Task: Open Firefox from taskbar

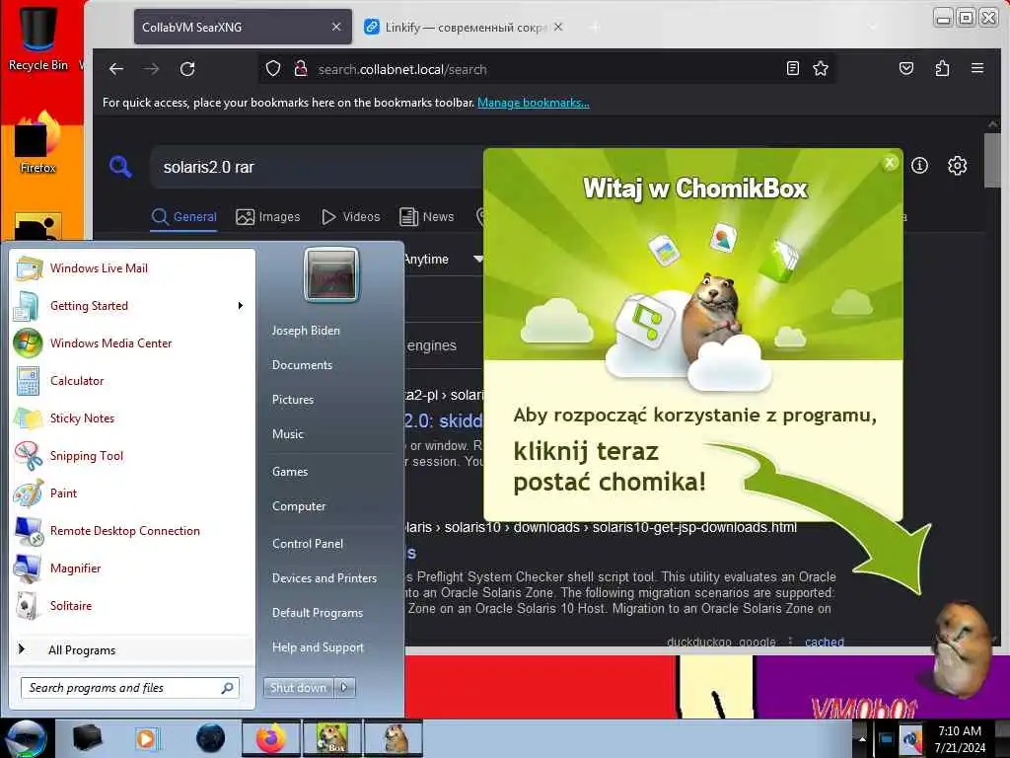Action: (271, 738)
